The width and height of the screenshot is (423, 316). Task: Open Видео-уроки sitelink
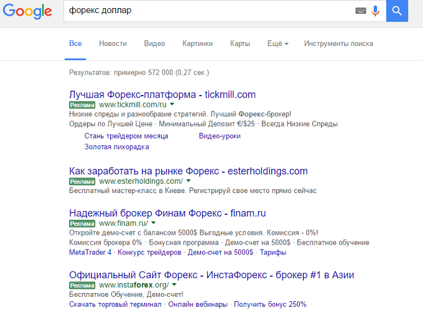click(220, 136)
